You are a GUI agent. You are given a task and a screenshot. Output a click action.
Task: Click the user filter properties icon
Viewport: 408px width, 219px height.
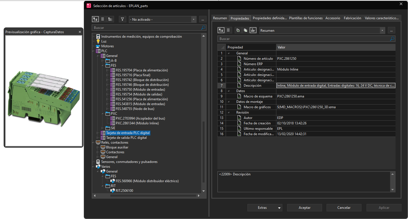253,30
